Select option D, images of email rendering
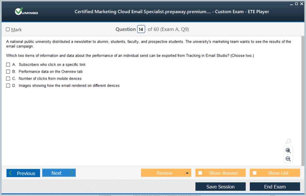Screen dimensions: 306x196 click(x=8, y=85)
